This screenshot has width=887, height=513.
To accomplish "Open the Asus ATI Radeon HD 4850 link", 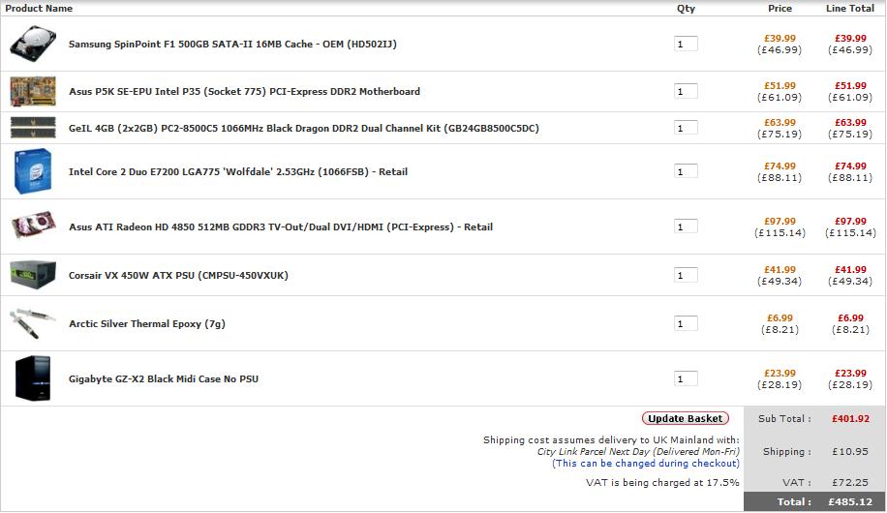I will [x=281, y=227].
